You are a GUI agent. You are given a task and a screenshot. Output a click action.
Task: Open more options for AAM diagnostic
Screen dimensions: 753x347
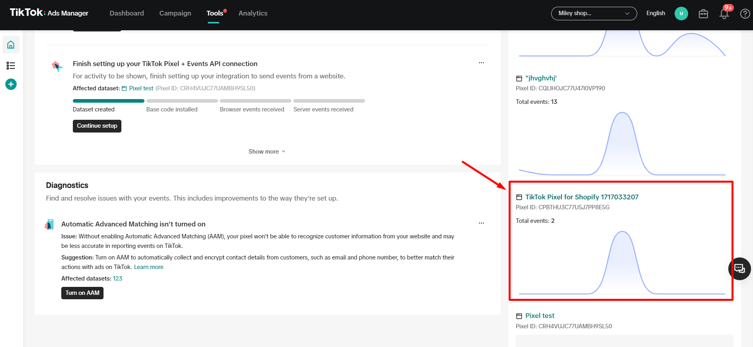point(481,223)
